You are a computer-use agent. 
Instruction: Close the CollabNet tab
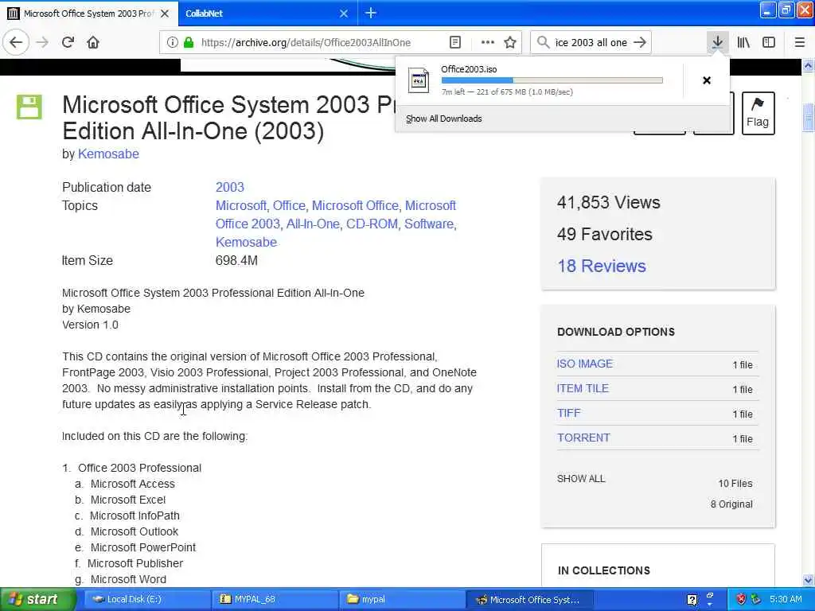click(x=344, y=14)
